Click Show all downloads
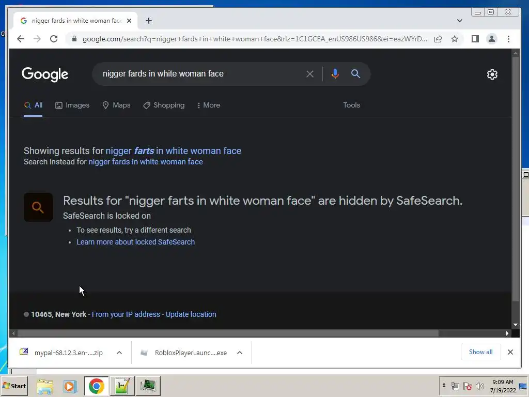The width and height of the screenshot is (529, 397). (481, 352)
